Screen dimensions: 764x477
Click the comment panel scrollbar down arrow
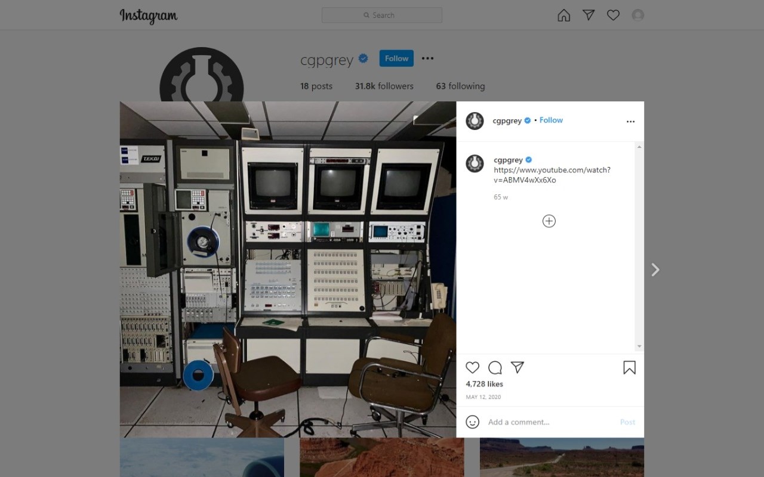639,346
